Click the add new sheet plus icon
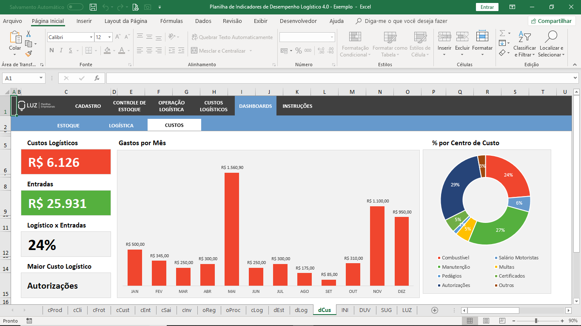 (x=435, y=310)
